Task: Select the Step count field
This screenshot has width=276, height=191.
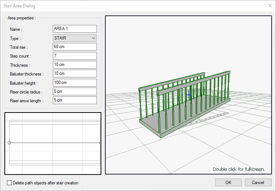Action: pos(75,56)
